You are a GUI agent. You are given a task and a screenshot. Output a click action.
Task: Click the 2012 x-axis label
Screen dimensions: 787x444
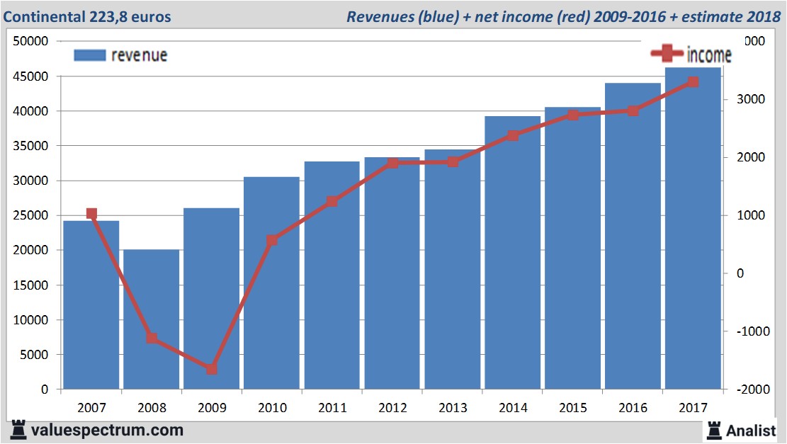[x=392, y=407]
